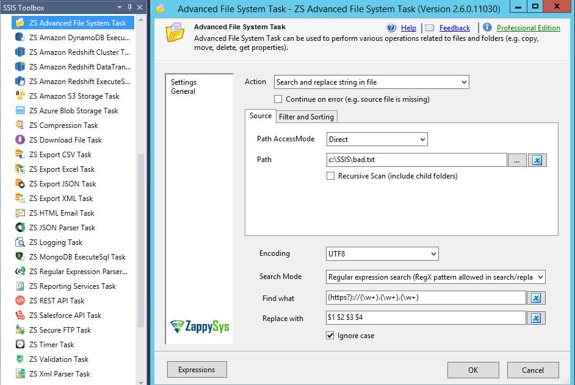Click the ZS Reporting Services Task icon
Image resolution: width=575 pixels, height=385 pixels.
20,286
